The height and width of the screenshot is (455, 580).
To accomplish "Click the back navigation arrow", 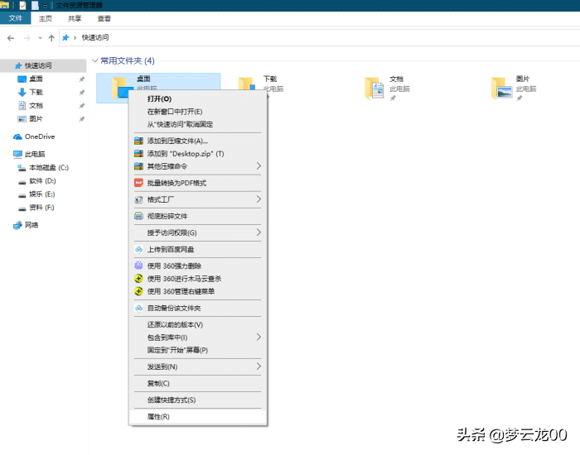I will (x=11, y=38).
